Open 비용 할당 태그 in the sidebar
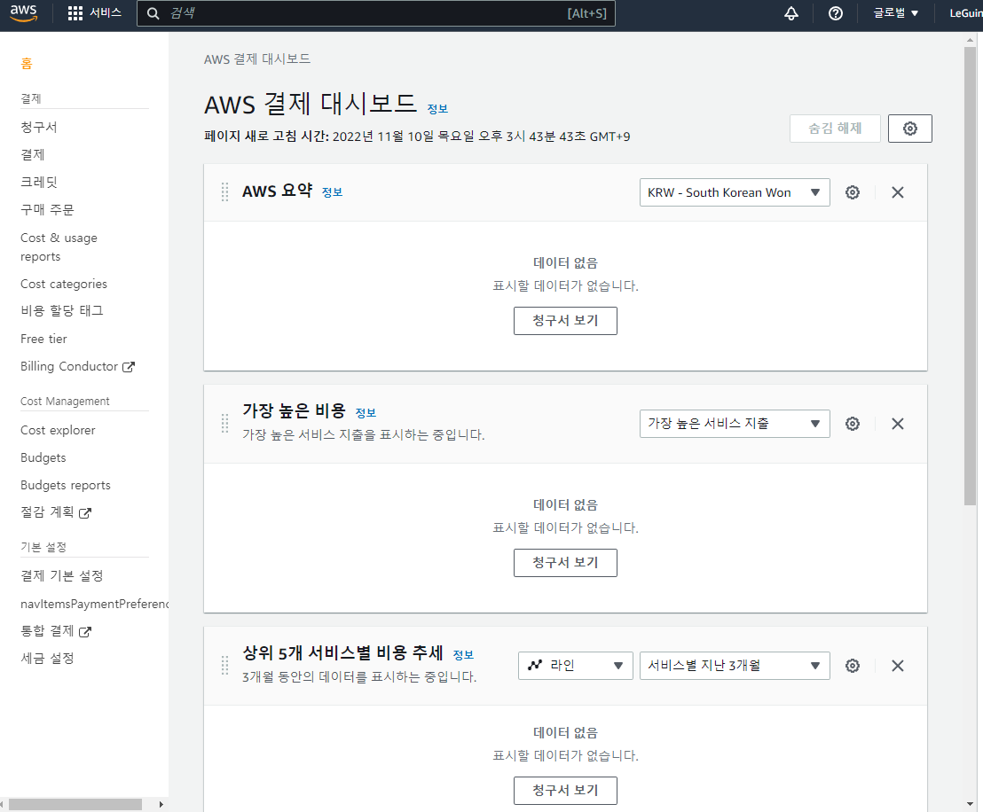 pos(62,311)
